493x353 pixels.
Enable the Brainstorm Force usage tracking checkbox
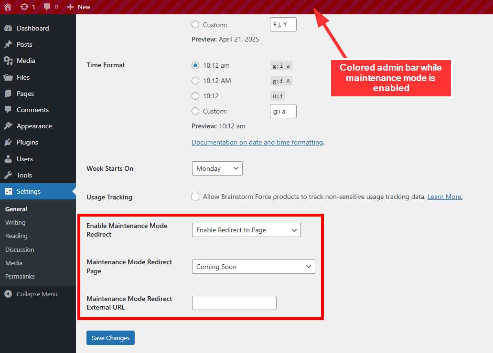pos(195,197)
